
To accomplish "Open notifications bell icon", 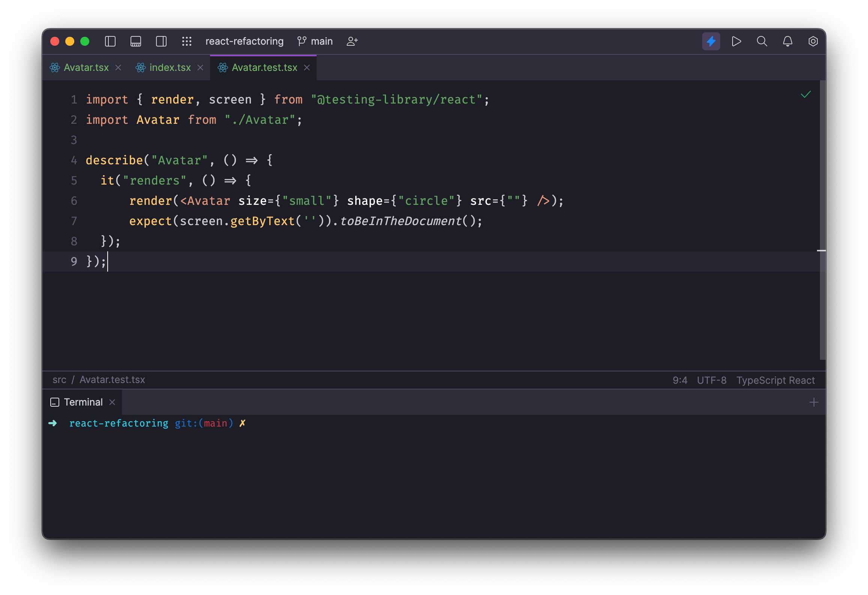I will click(x=787, y=41).
